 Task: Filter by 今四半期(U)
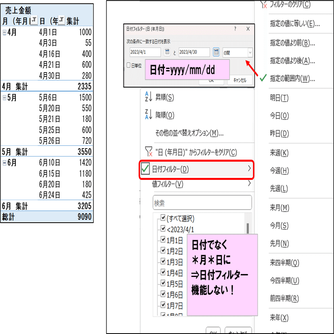click(x=284, y=281)
